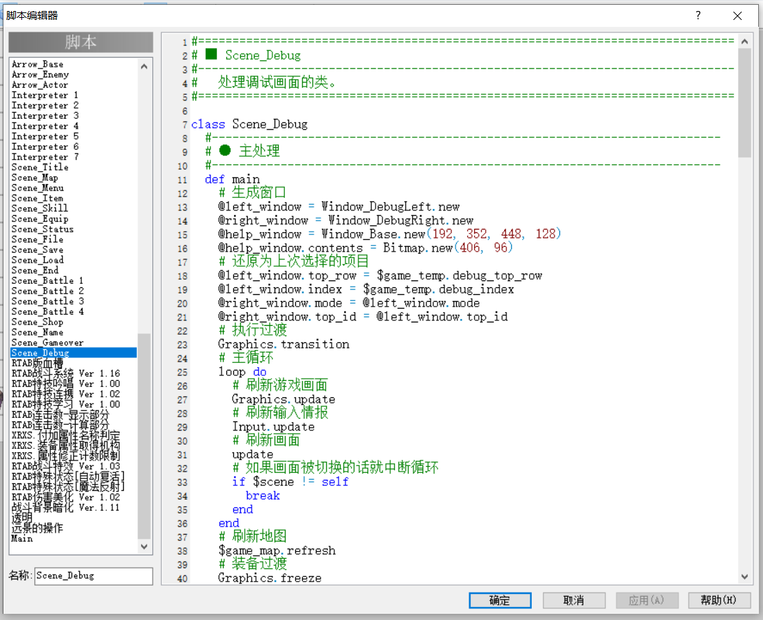763x620 pixels.
Task: Select Arrow_Base script entry
Action: tap(37, 64)
